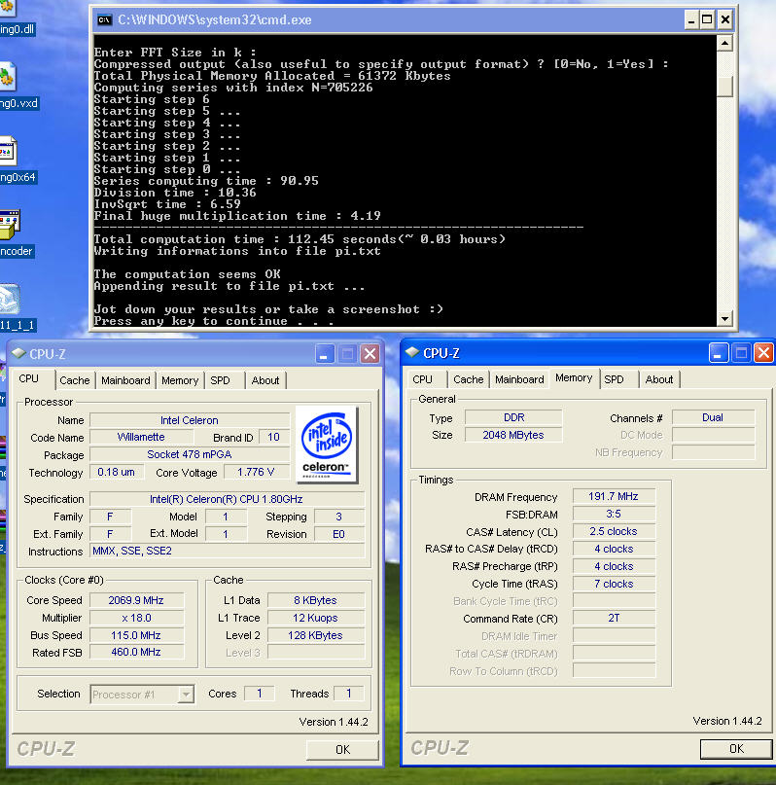Click the '2T' command rate value
This screenshot has width=776, height=785.
pos(614,618)
